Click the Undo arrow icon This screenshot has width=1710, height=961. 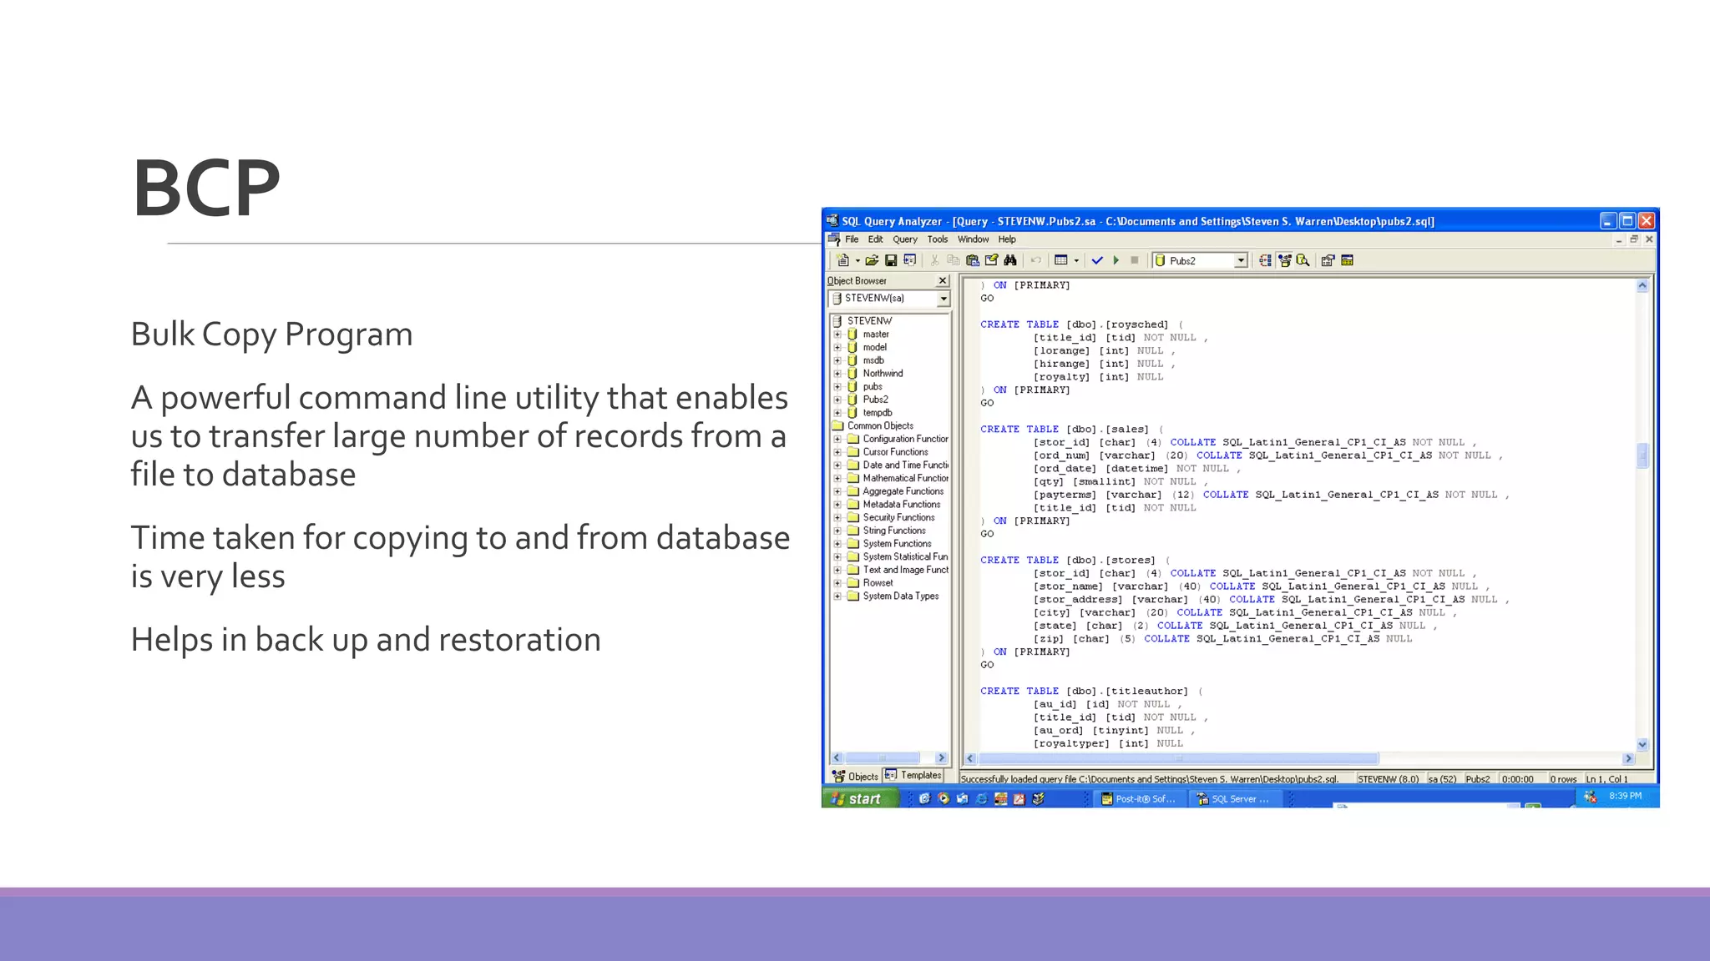(1036, 260)
